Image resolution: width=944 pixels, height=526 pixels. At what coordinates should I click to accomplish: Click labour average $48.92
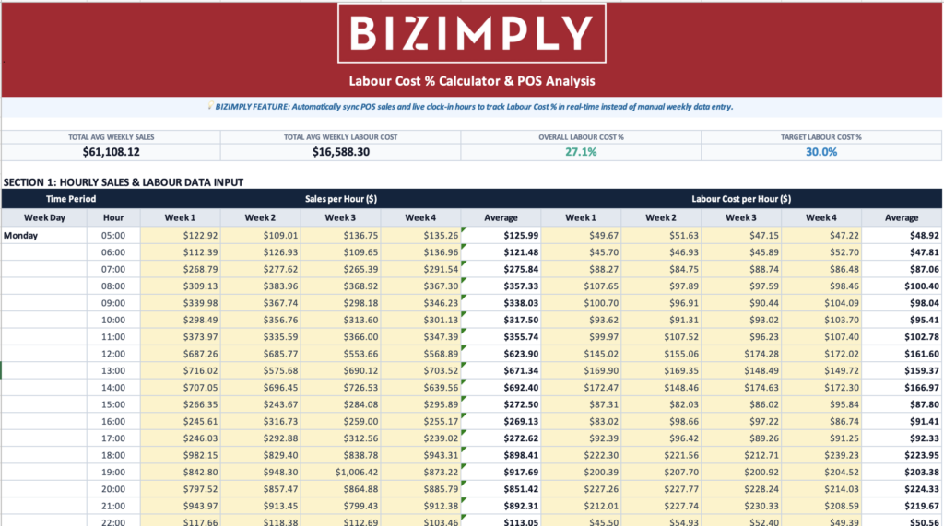tap(902, 235)
